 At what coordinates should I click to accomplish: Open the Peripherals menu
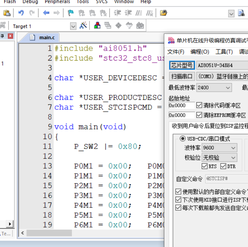click(x=57, y=2)
